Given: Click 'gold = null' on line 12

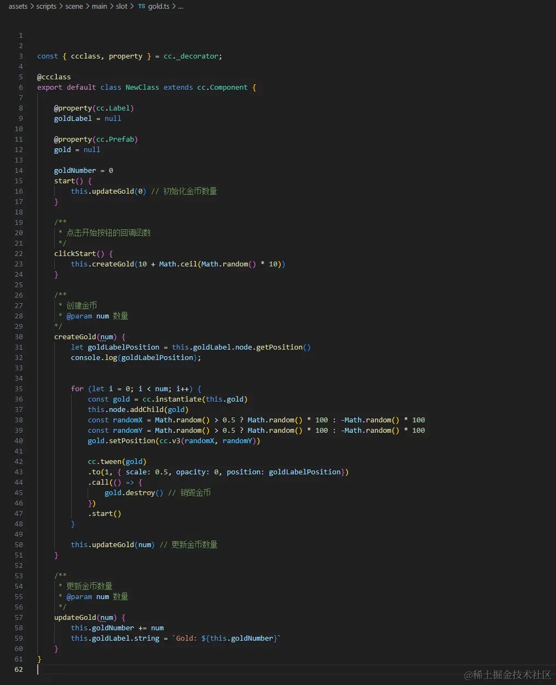Looking at the screenshot, I should (77, 150).
